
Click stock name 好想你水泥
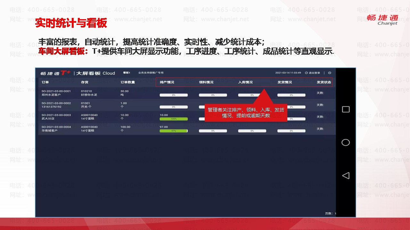click(x=89, y=95)
